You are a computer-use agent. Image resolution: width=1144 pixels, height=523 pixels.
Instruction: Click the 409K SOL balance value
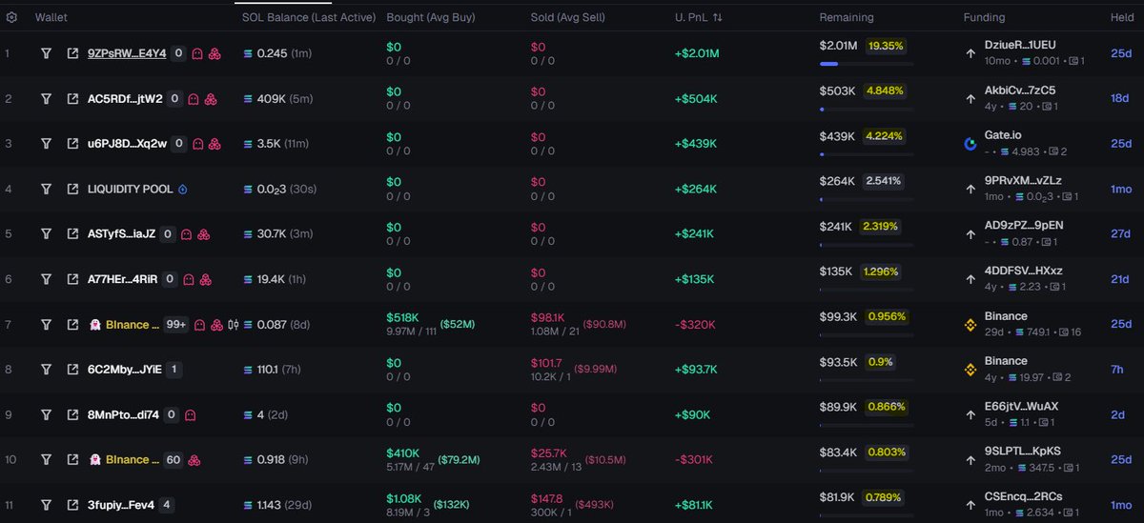click(x=272, y=98)
